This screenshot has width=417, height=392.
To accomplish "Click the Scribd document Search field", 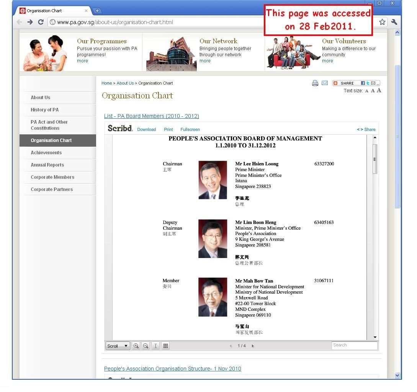I will tap(354, 345).
